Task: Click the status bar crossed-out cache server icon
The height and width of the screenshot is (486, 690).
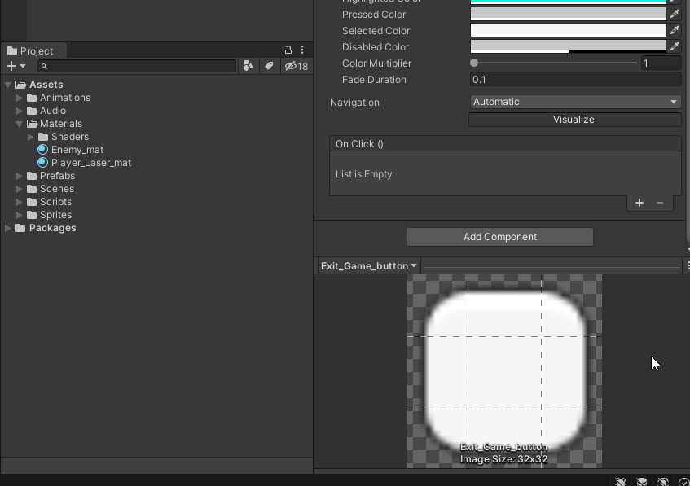Action: tap(642, 482)
